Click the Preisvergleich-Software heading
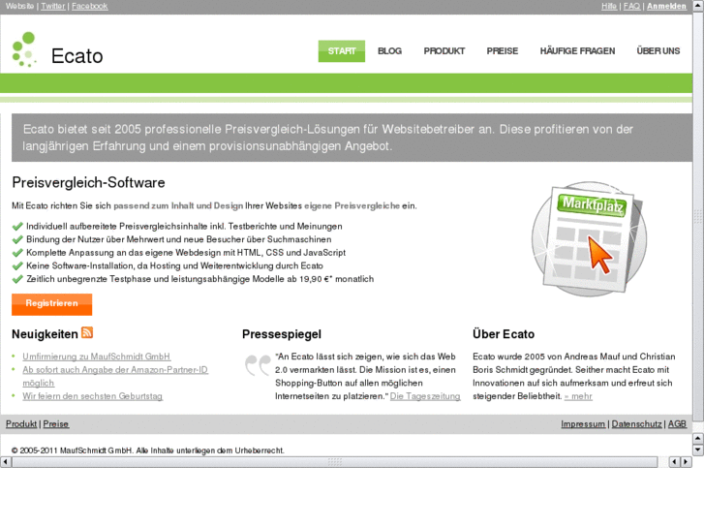The image size is (704, 528). [88, 182]
